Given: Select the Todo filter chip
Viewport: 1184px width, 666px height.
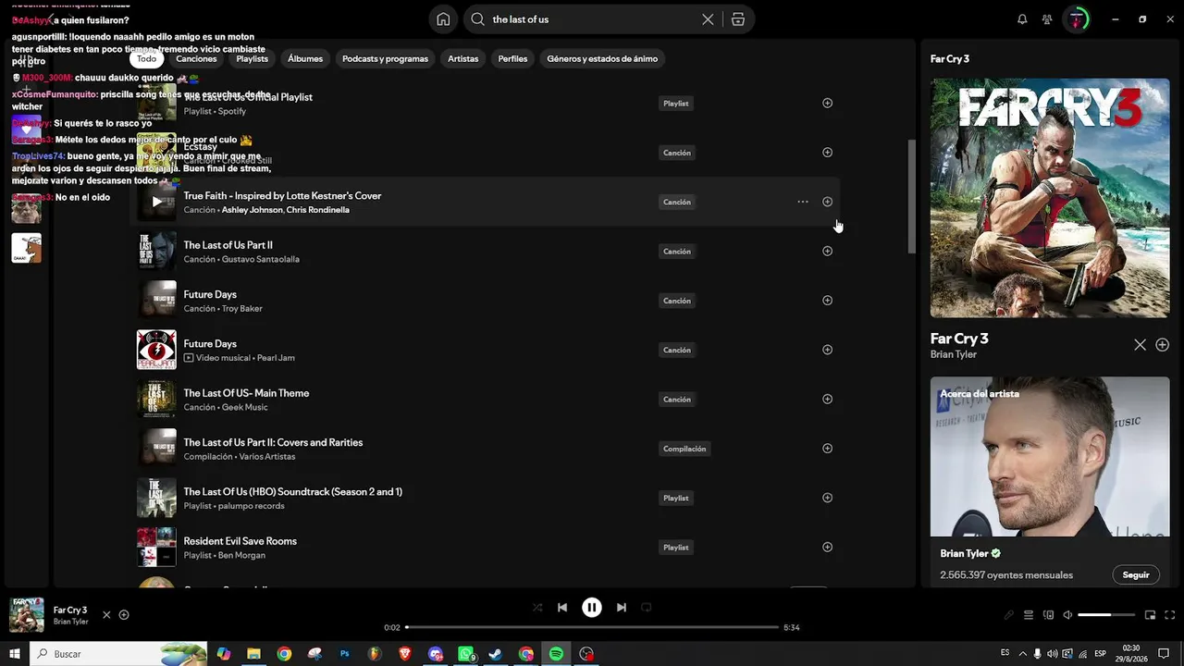Looking at the screenshot, I should pos(147,58).
